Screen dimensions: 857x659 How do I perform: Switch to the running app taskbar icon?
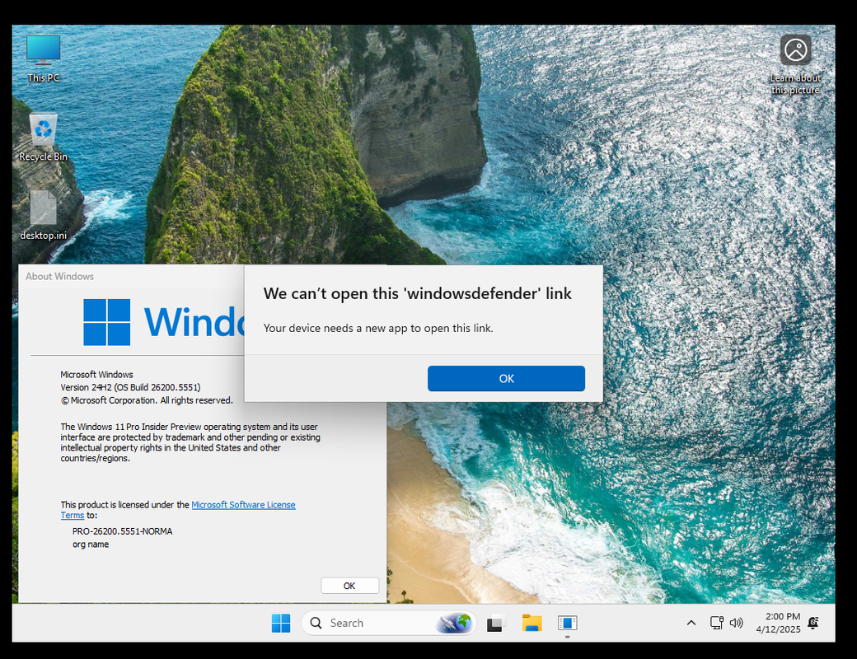click(x=567, y=623)
